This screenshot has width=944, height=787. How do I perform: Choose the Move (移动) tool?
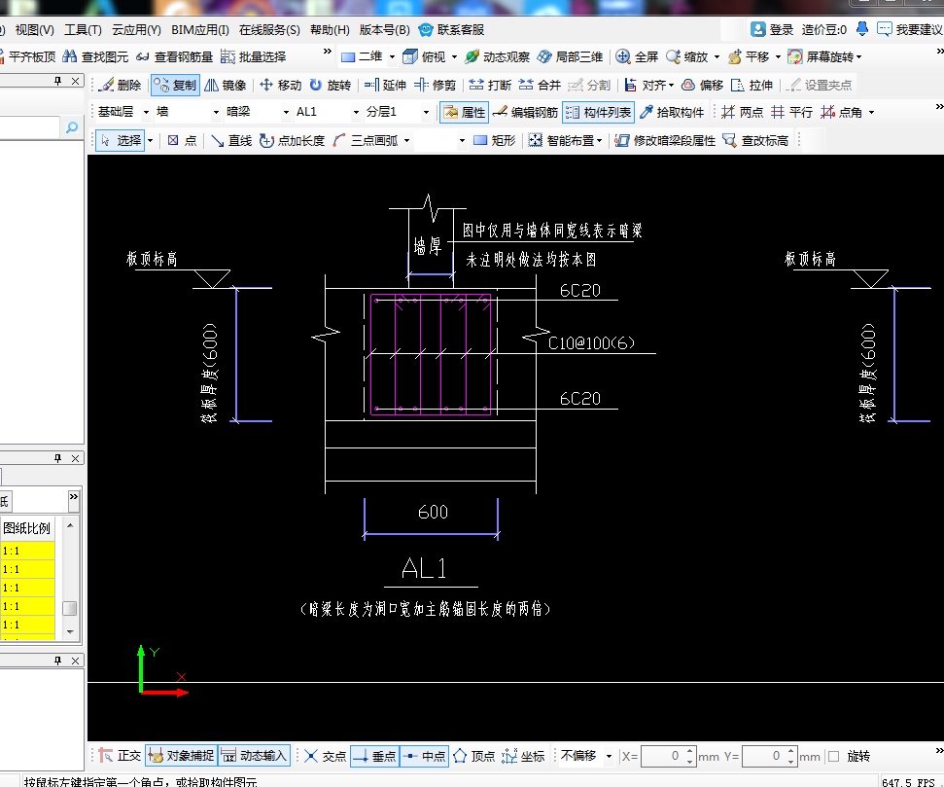click(281, 85)
